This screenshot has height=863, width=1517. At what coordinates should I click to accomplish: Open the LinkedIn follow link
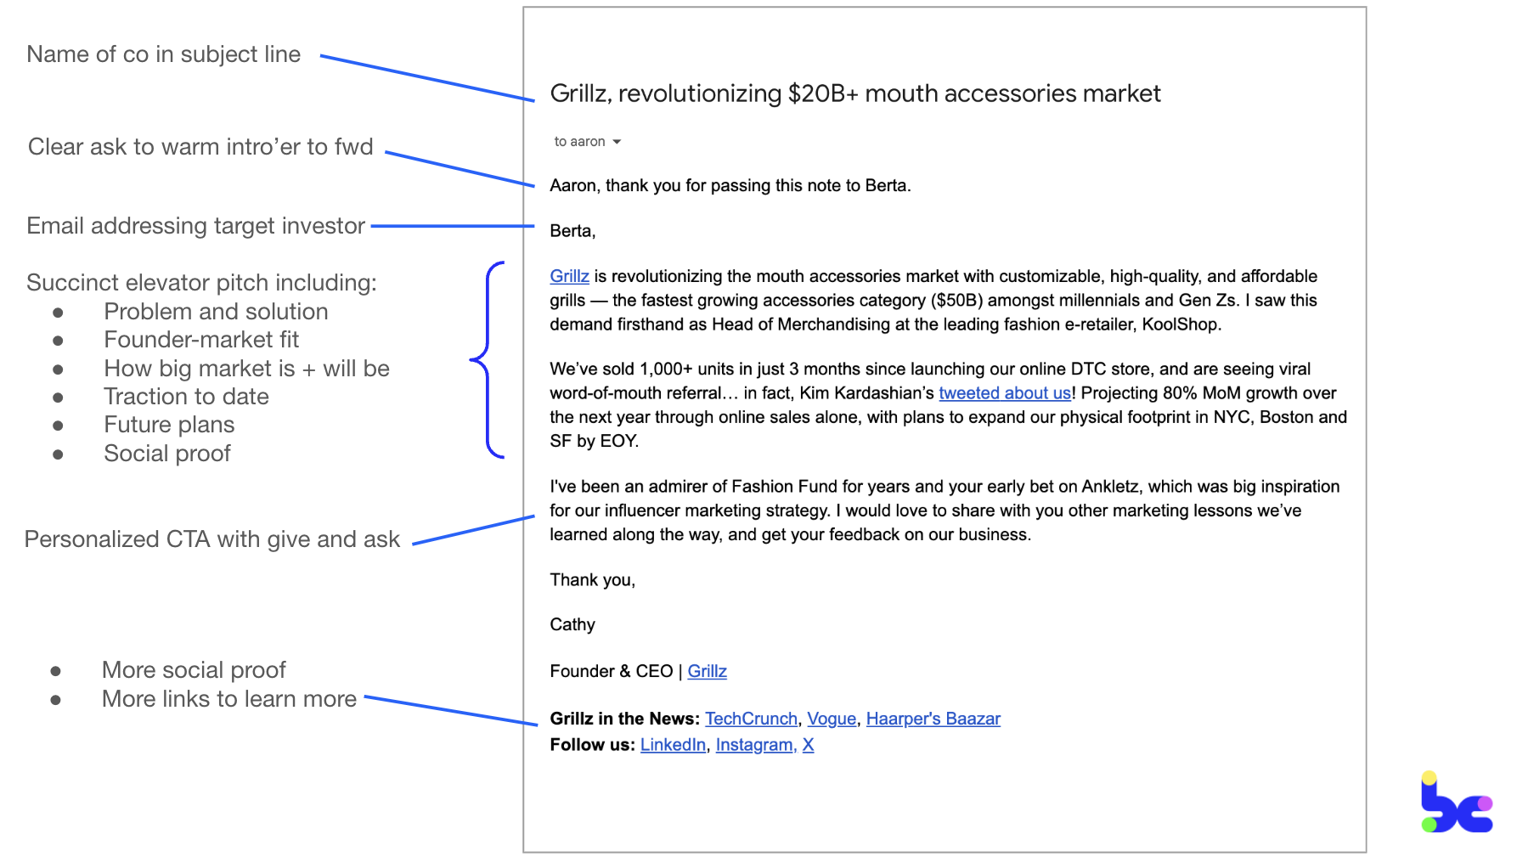coord(673,745)
